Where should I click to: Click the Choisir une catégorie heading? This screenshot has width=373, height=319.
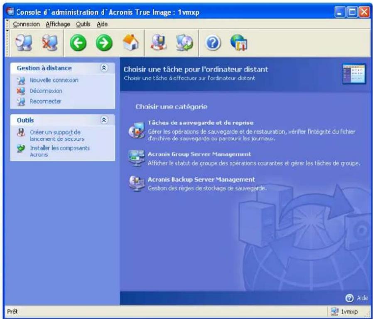[171, 107]
